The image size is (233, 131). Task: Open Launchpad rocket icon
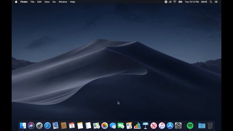click(x=39, y=126)
